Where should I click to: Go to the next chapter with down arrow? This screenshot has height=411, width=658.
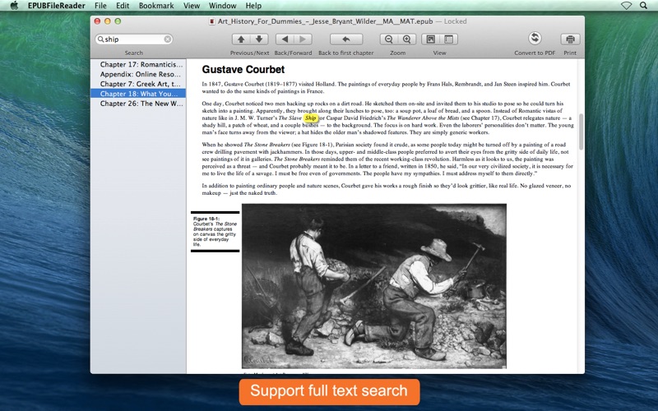tap(259, 39)
